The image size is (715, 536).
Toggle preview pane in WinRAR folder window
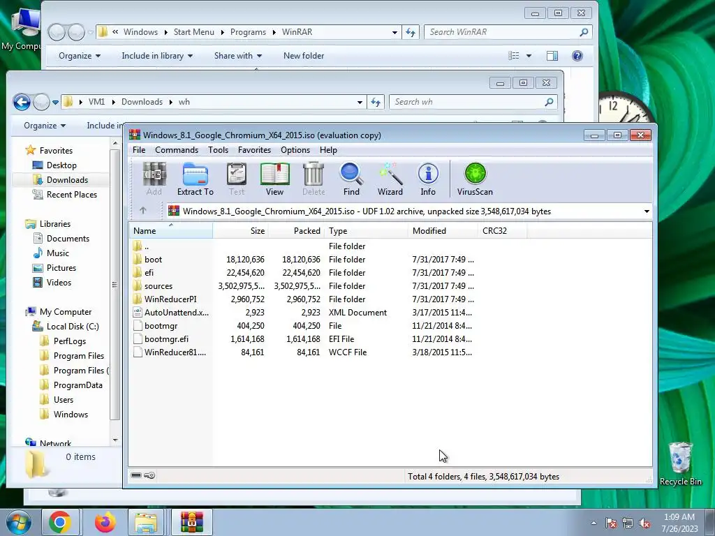(x=552, y=56)
